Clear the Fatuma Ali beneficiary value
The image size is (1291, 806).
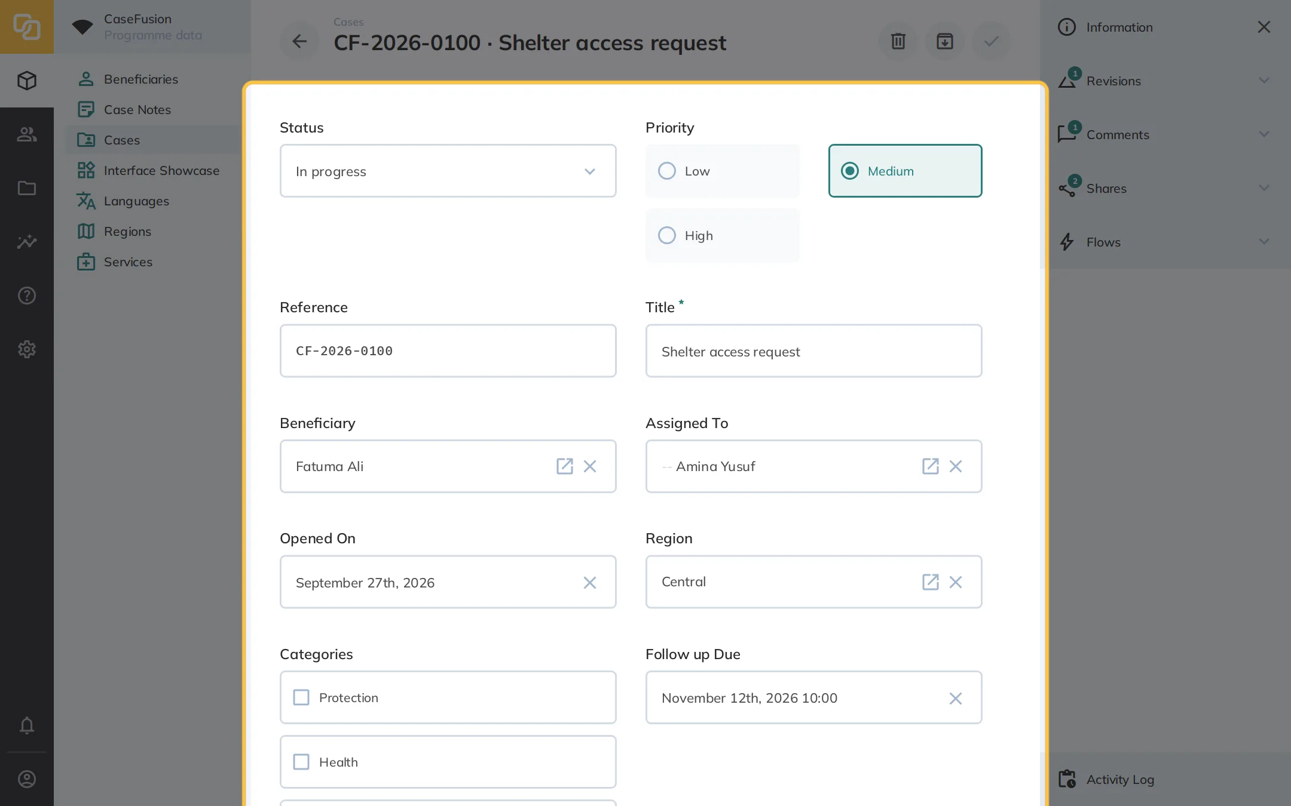[590, 466]
